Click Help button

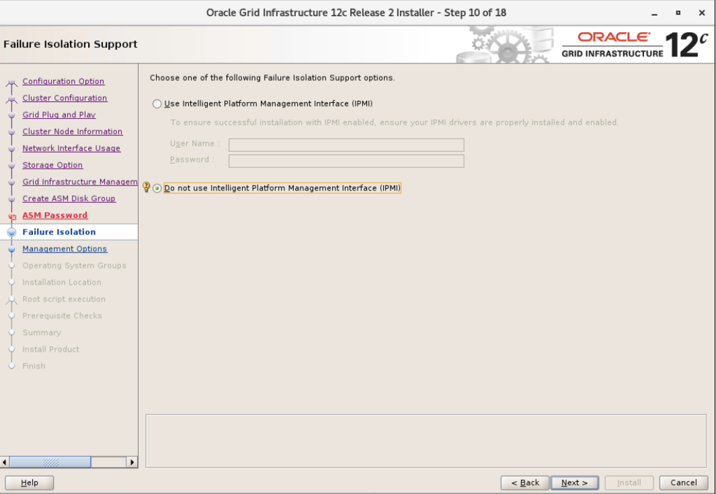coord(29,483)
